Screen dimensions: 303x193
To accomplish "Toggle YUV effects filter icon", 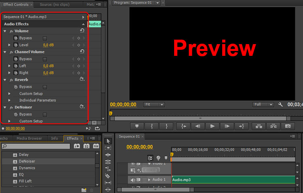I will tap(96, 146).
